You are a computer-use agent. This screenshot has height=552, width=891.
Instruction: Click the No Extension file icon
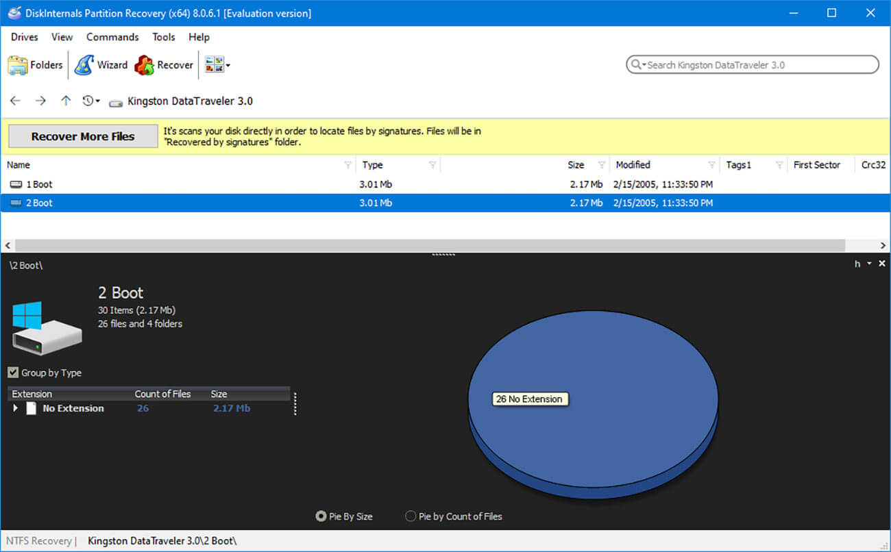point(31,408)
